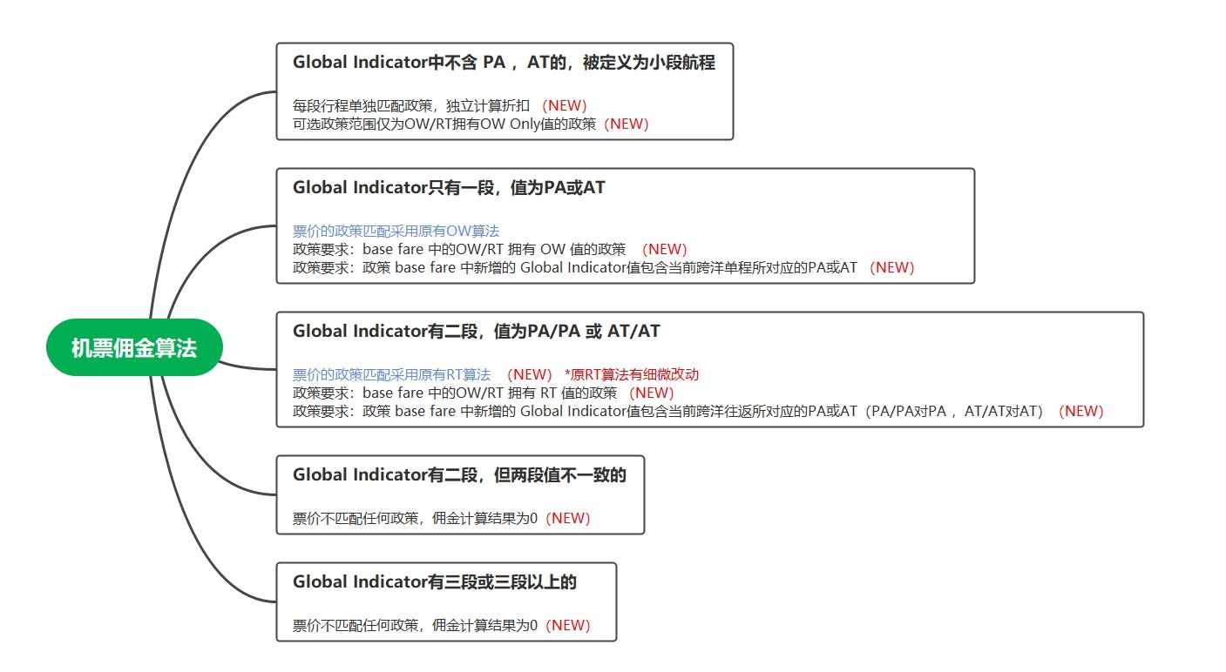
Task: Click 票价不匹配任何政策 text under 三段或三段以上 node
Action: (x=415, y=625)
